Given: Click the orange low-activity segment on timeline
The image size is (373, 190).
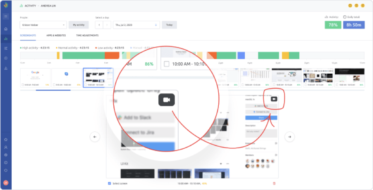Looking at the screenshot, I should click(x=112, y=55).
